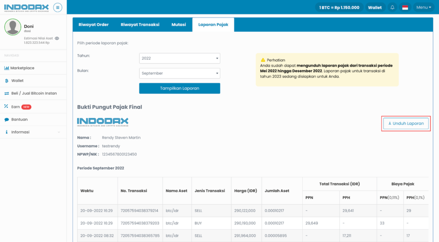
Task: Click the Bantuan chat bubble icon
Action: (6, 120)
